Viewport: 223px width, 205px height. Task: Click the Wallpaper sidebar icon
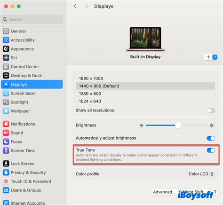6,111
